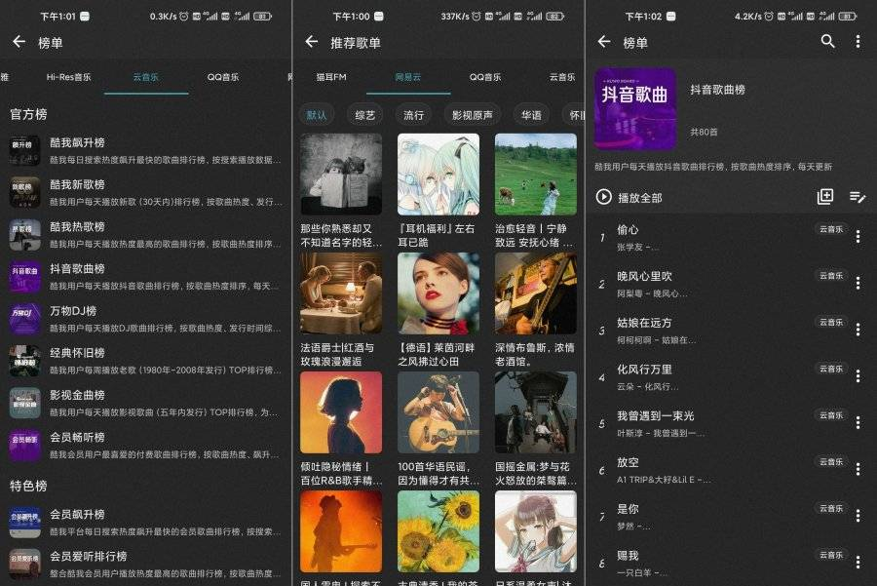This screenshot has height=586, width=877.
Task: Open more options for song 偷心
Action: [x=858, y=237]
